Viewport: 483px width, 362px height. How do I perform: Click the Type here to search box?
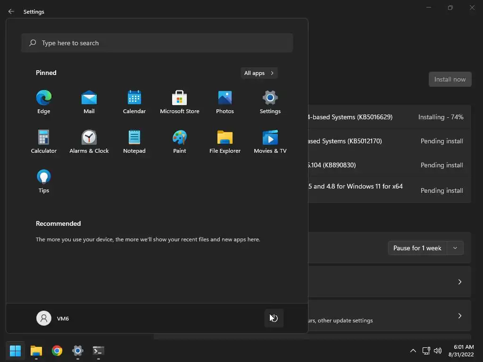point(157,43)
